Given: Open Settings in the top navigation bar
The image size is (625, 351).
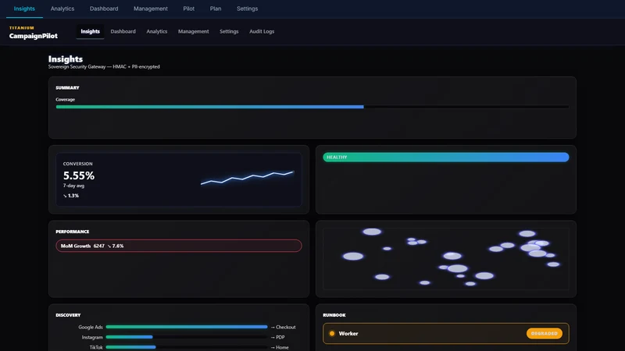Looking at the screenshot, I should (x=247, y=9).
